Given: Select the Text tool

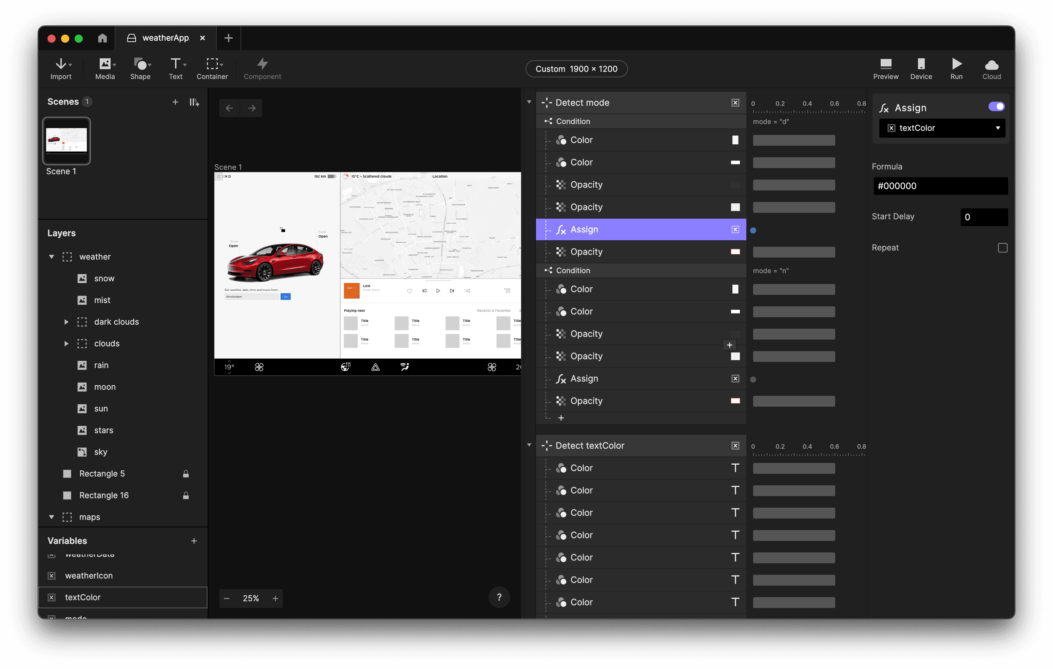Looking at the screenshot, I should [x=176, y=68].
